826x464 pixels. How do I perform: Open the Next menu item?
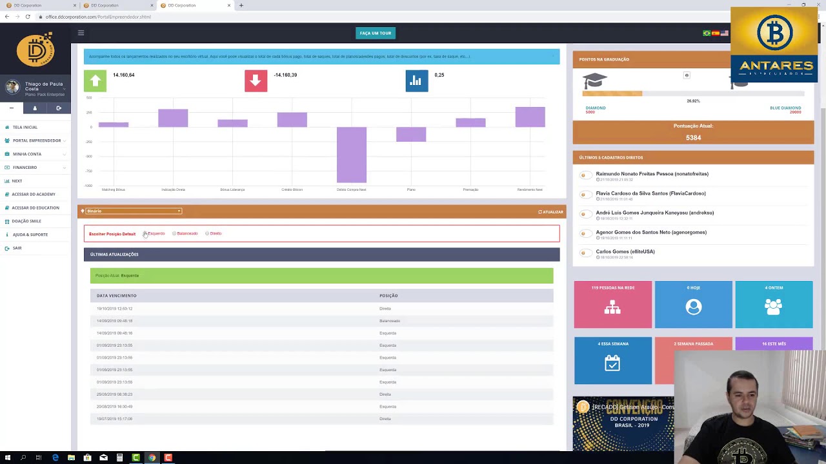pos(17,181)
